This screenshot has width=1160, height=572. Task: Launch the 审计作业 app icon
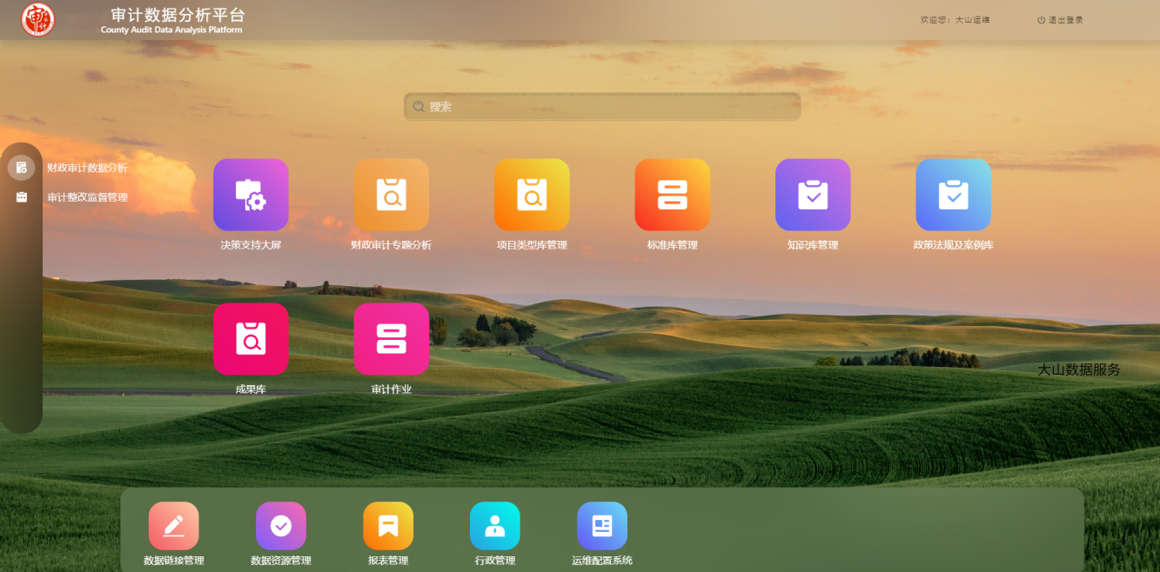(x=392, y=339)
